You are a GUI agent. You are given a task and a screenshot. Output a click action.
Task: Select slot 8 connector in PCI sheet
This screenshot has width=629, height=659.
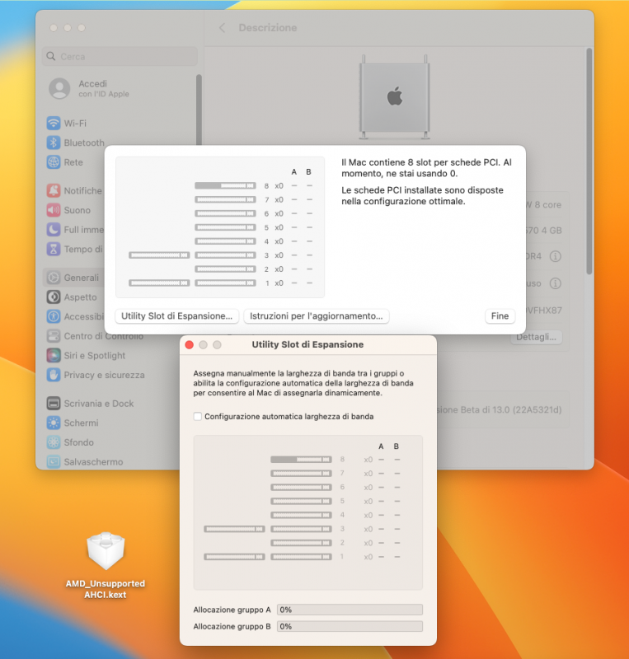click(x=225, y=186)
